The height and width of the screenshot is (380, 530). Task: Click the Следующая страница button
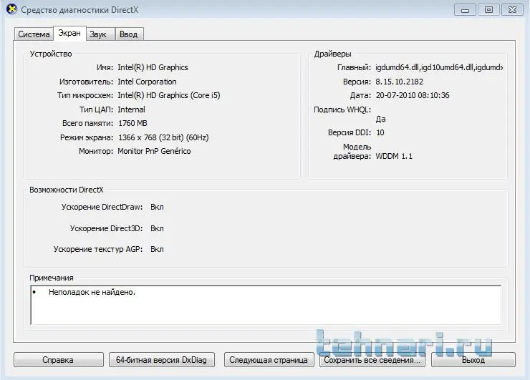(269, 360)
